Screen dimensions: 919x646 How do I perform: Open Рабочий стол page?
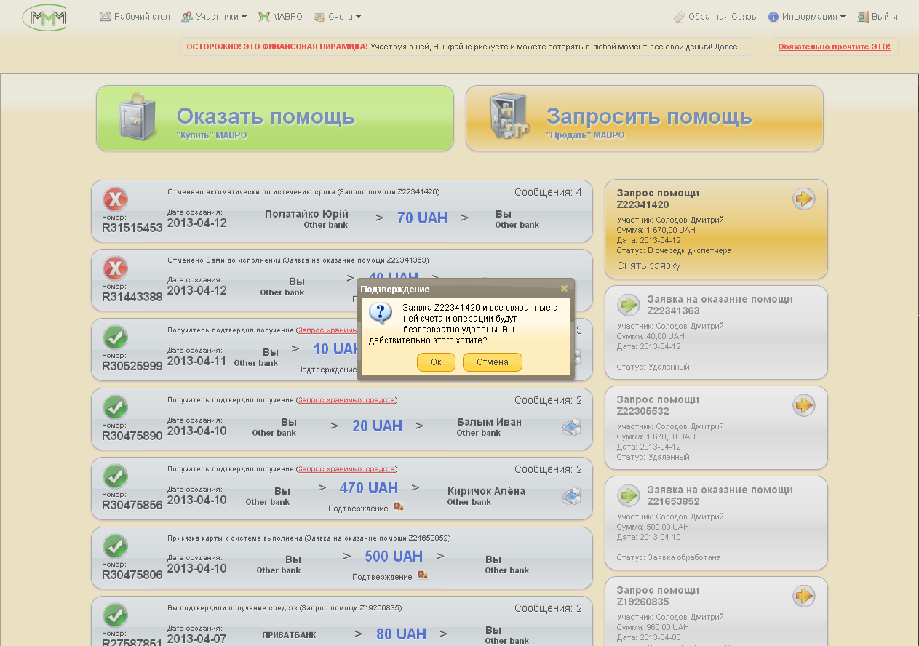click(135, 16)
